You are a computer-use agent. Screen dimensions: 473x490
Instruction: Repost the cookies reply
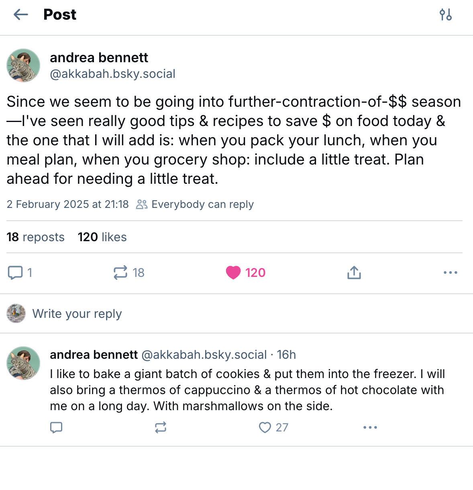pos(161,427)
